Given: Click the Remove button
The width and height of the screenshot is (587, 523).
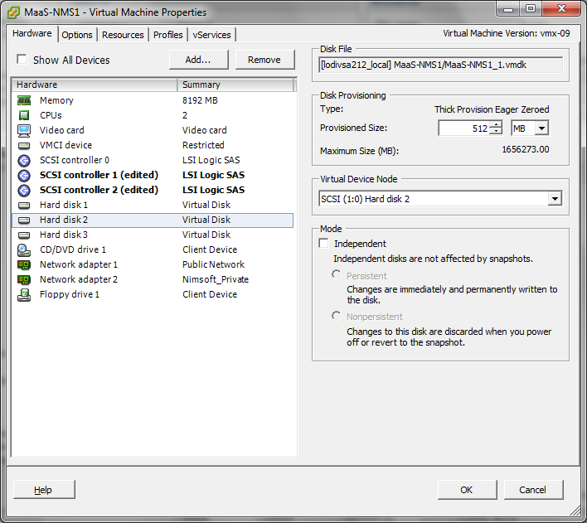Looking at the screenshot, I should click(x=264, y=60).
